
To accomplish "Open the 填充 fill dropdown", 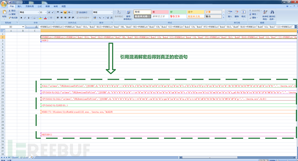I will 257,14.
